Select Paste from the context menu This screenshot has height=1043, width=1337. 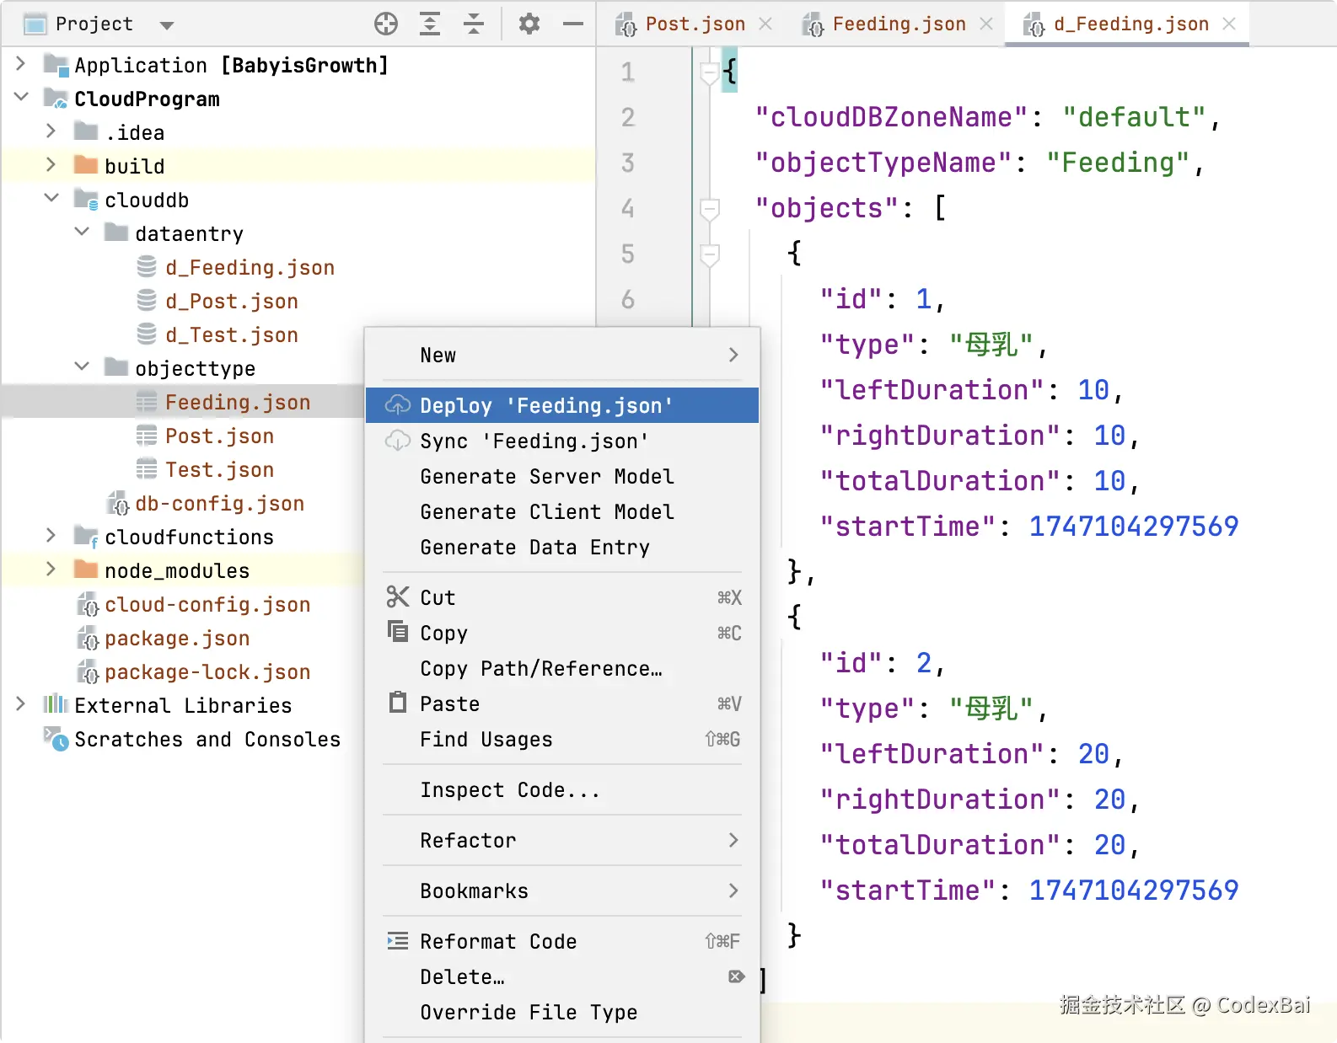pos(562,703)
